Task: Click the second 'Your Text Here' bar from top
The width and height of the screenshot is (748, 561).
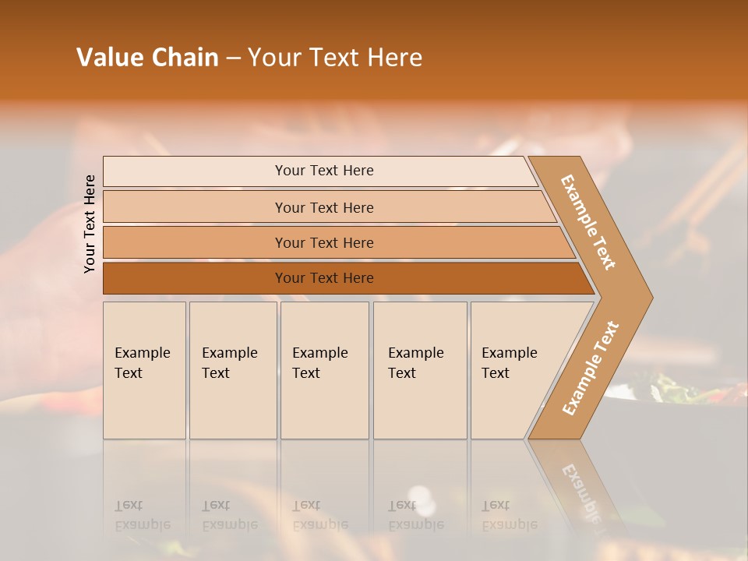Action: click(323, 207)
